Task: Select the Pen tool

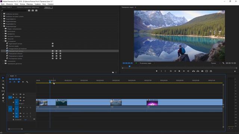Action: click(3, 95)
